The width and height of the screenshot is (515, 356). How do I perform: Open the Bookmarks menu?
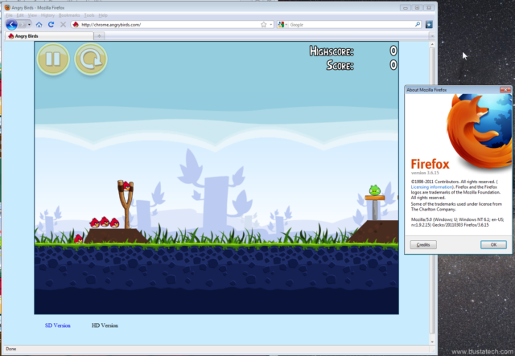click(x=69, y=15)
